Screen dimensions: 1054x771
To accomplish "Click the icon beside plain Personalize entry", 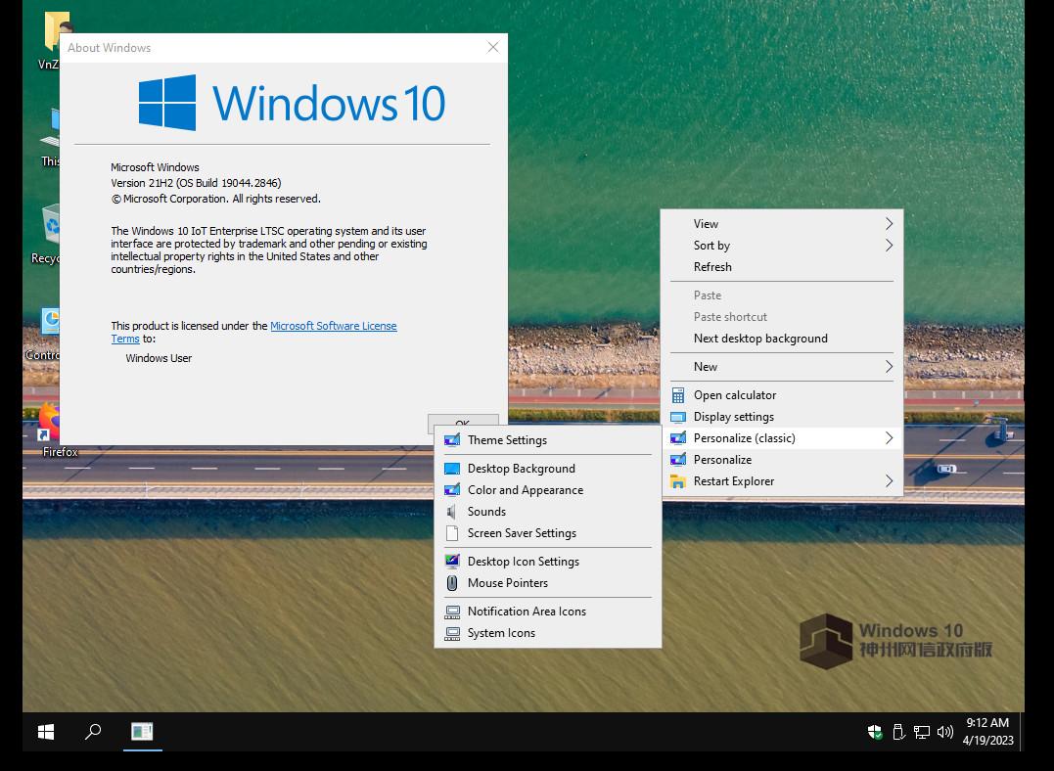I will pos(678,460).
